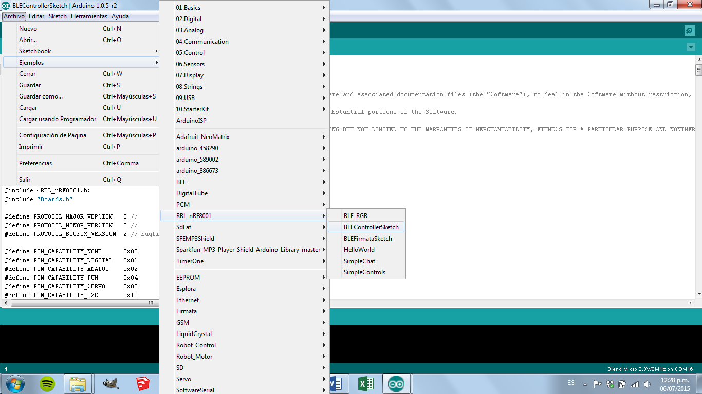This screenshot has width=702, height=394.
Task: Click the ES language indicator
Action: click(571, 383)
